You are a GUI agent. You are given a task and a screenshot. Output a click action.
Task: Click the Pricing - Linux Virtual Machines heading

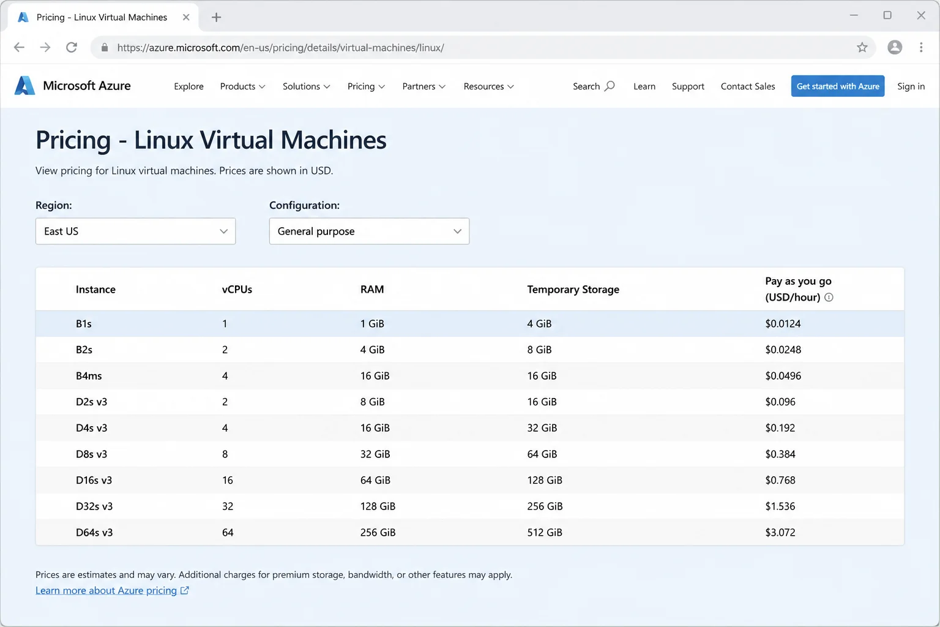211,140
